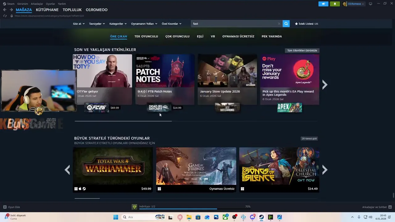Click the magnifier search button
The height and width of the screenshot is (222, 395).
pos(286,24)
